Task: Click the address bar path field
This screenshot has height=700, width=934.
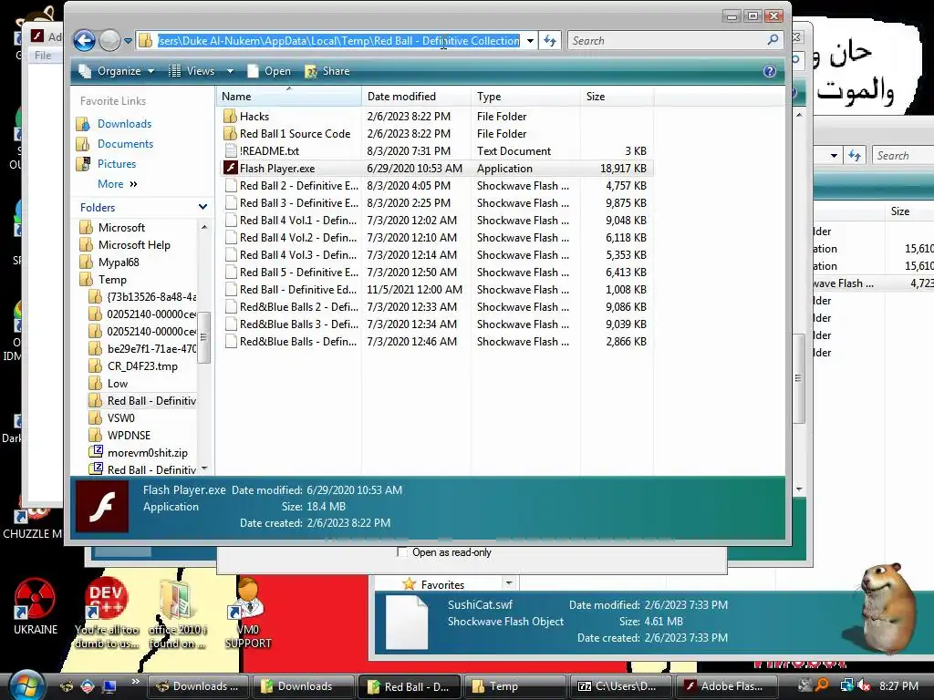Action: tap(337, 40)
